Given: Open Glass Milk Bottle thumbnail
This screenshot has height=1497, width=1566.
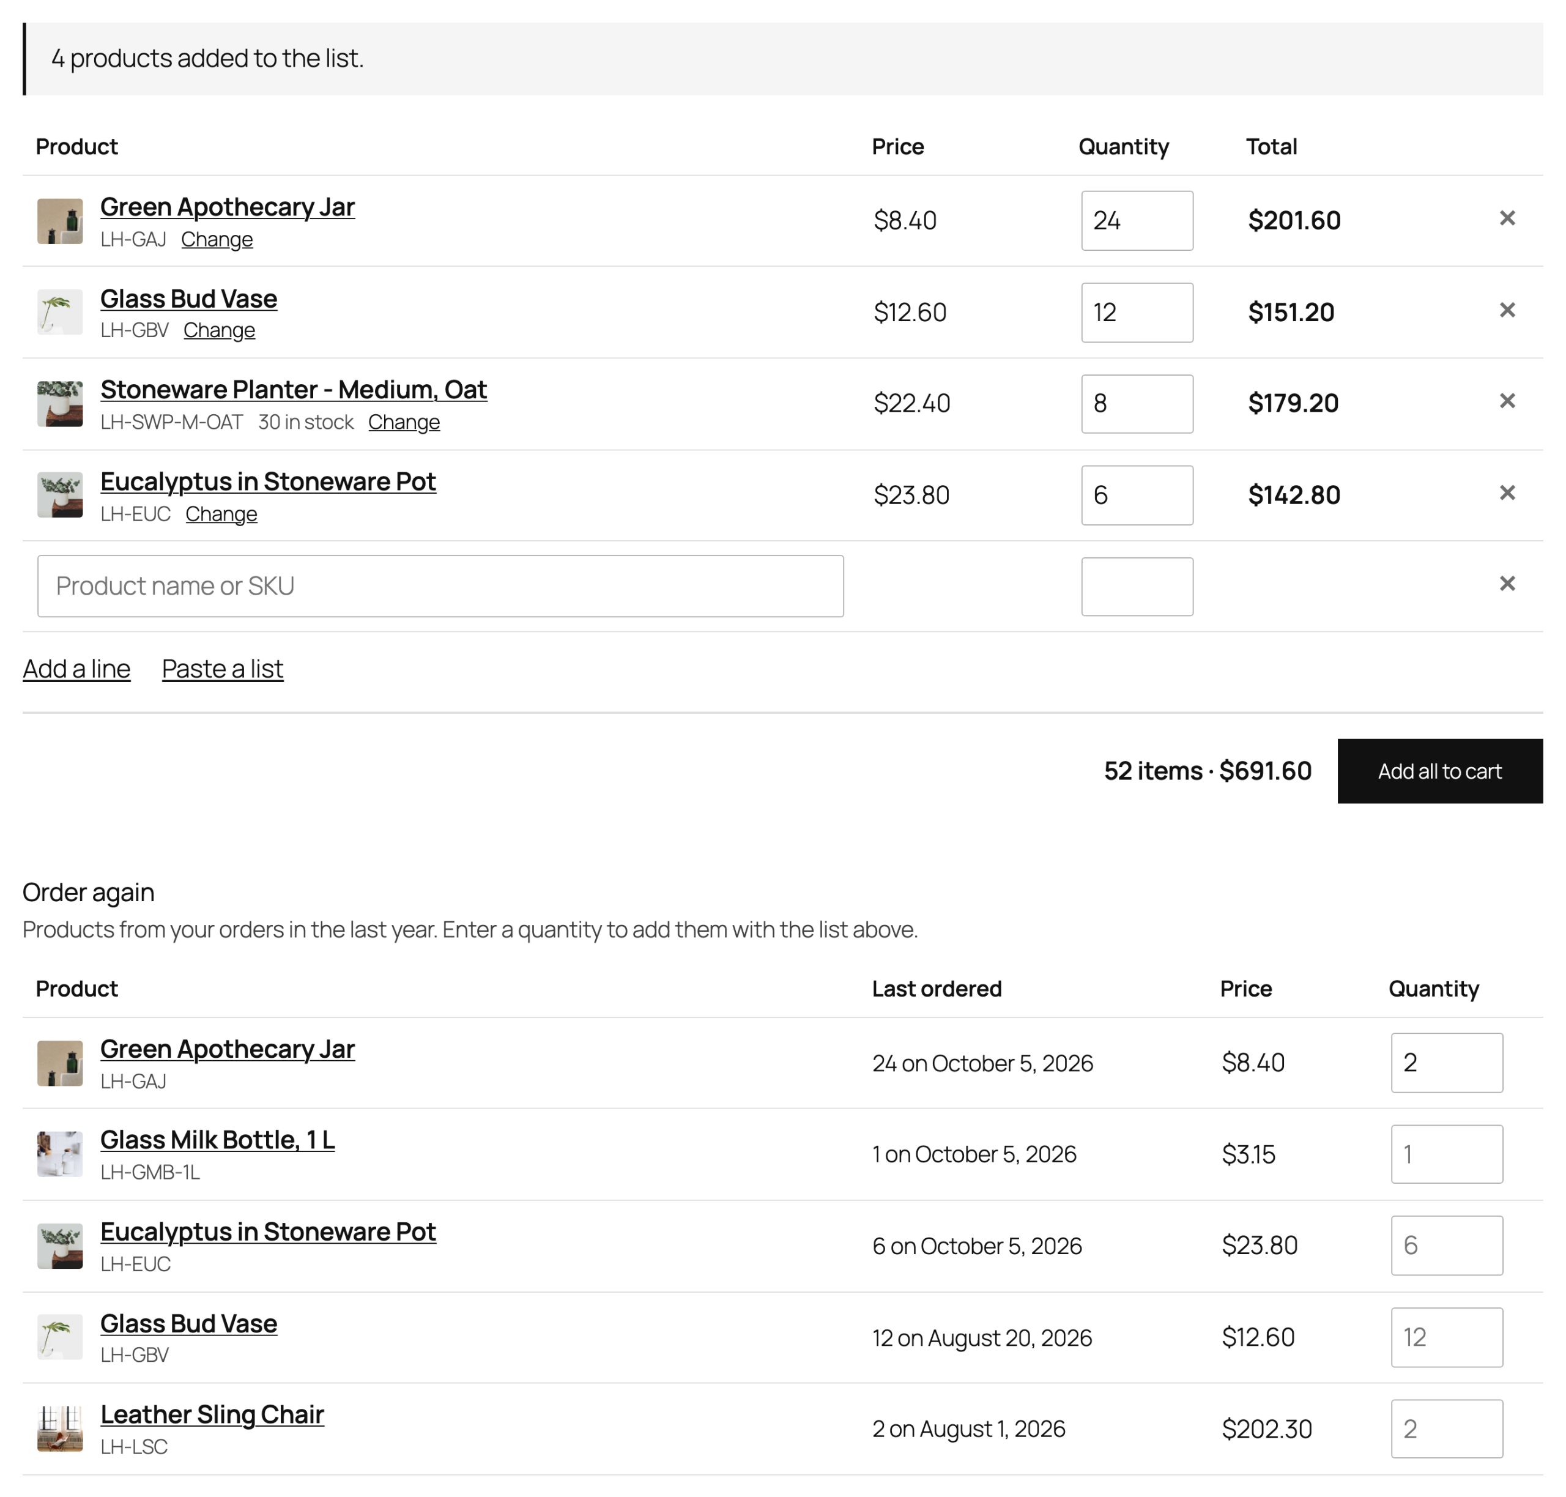Looking at the screenshot, I should (60, 1154).
